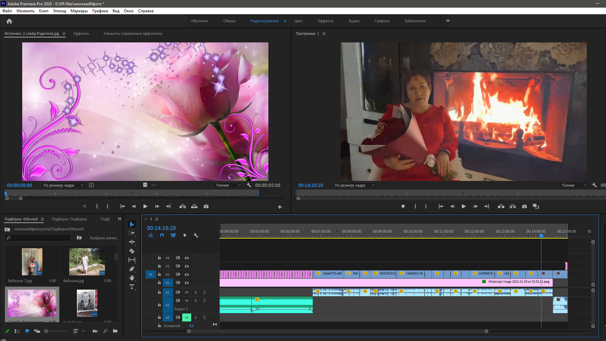Open Source monitor settings wrench

(249, 185)
